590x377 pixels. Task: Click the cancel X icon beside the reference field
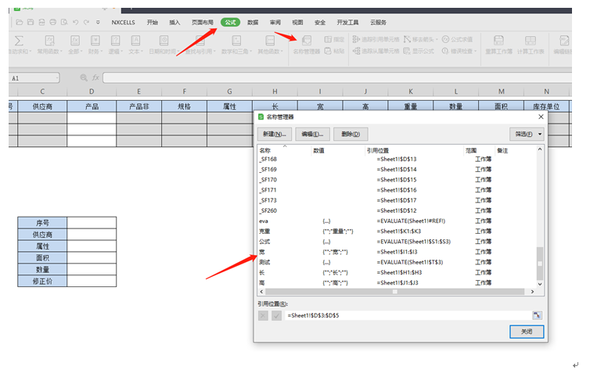[x=263, y=314]
